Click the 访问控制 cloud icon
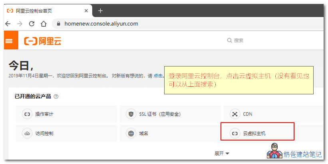This screenshot has height=164, width=328. tap(27, 133)
